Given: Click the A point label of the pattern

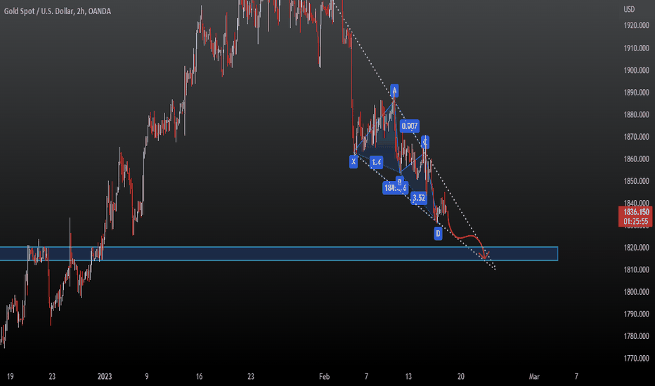Looking at the screenshot, I should pyautogui.click(x=394, y=91).
